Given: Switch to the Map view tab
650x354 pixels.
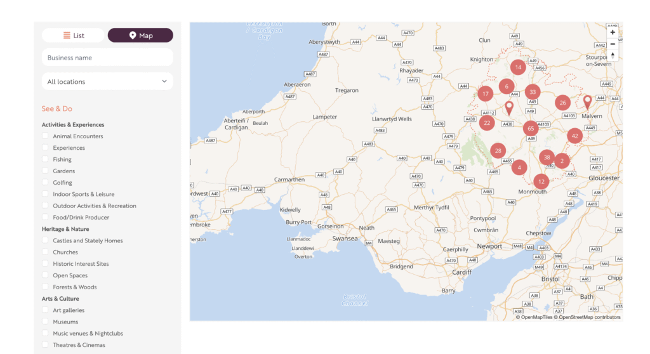Looking at the screenshot, I should click(140, 36).
